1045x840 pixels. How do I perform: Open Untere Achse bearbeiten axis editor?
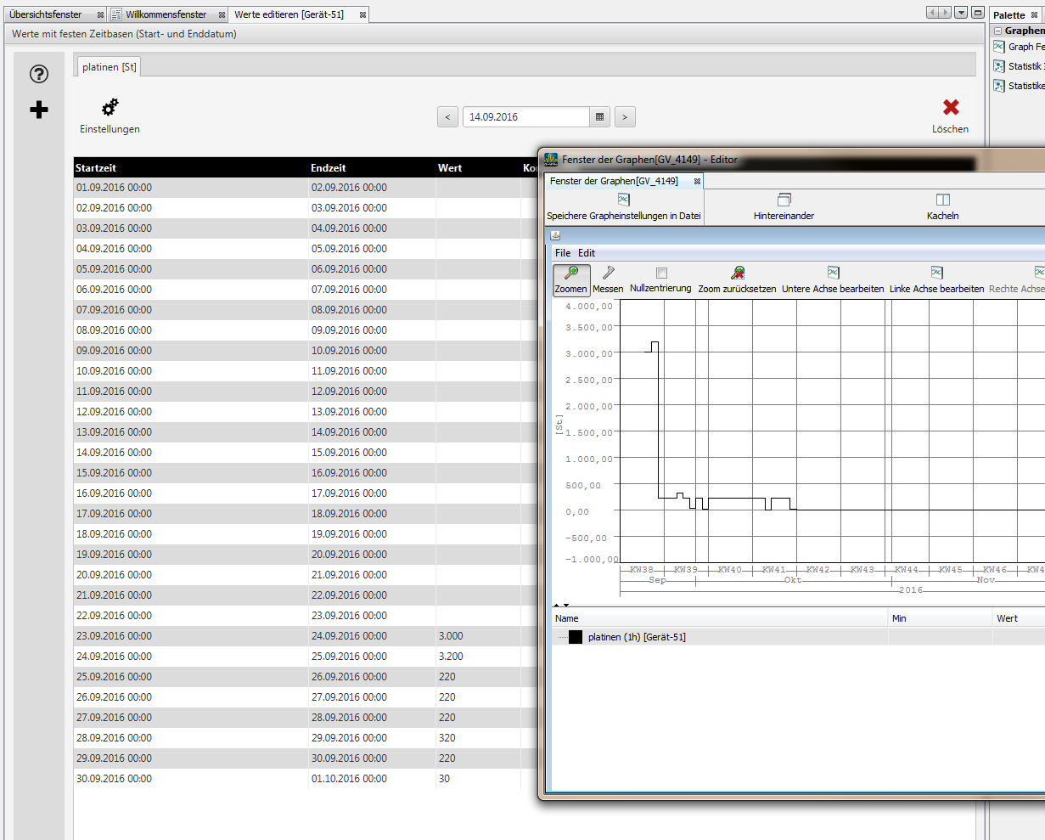[x=833, y=279]
